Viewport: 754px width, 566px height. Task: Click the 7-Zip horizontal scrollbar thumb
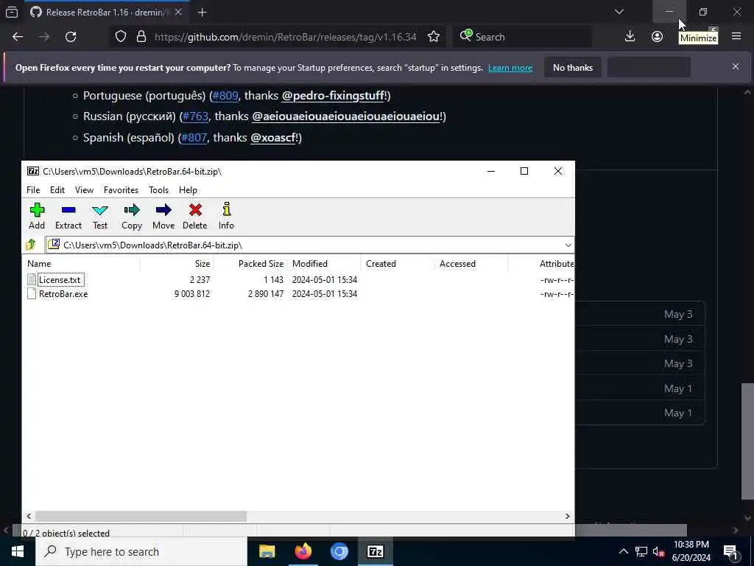141,517
